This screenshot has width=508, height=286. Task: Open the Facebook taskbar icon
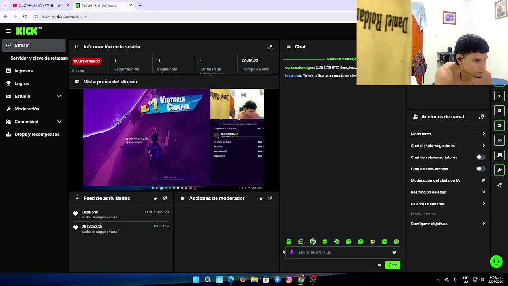[x=277, y=280]
